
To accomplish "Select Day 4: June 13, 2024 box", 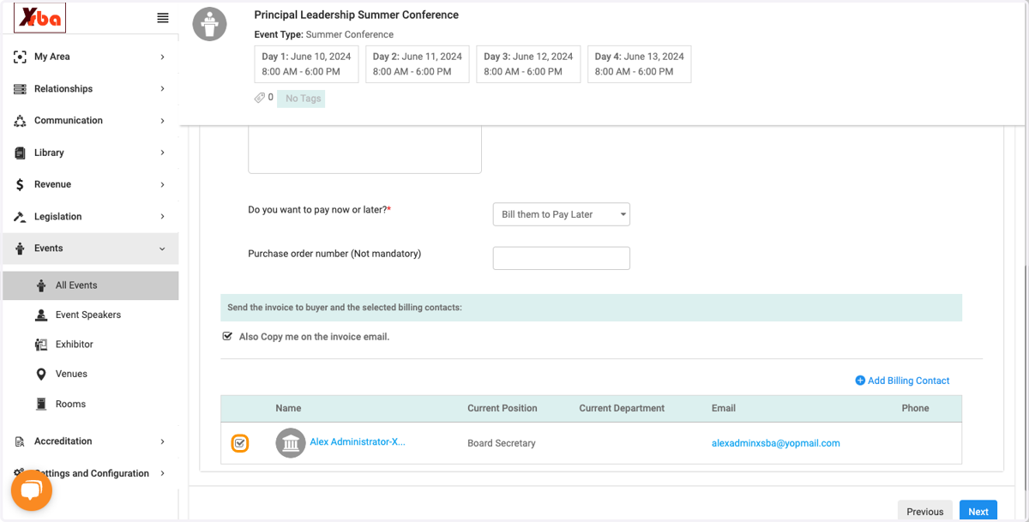I will (x=639, y=64).
